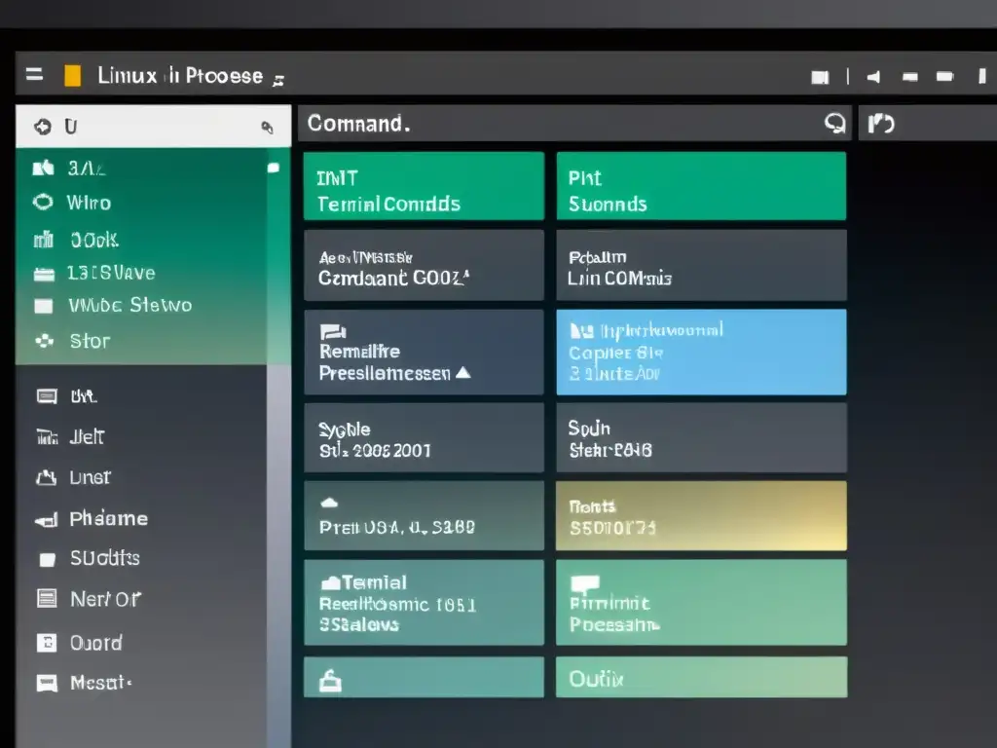Viewport: 997px width, 748px height.
Task: Select the Who entry icon in sidebar
Action: tap(45, 203)
